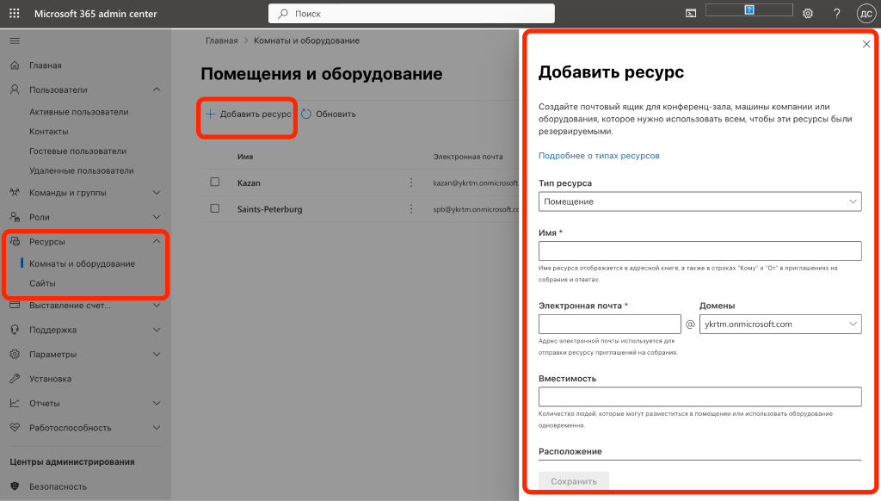This screenshot has height=501, width=881.
Task: Click the search magnifier icon
Action: [x=282, y=14]
